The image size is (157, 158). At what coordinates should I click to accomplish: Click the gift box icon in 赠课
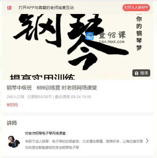coord(137,73)
